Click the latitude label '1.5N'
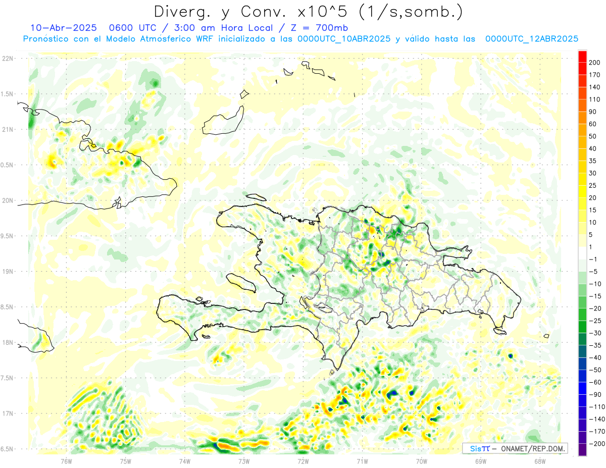Viewport: 606px width, 468px height. pyautogui.click(x=7, y=94)
